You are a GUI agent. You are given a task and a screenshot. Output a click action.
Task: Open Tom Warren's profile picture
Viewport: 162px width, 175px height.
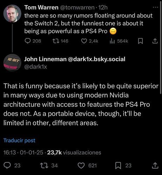12,14
